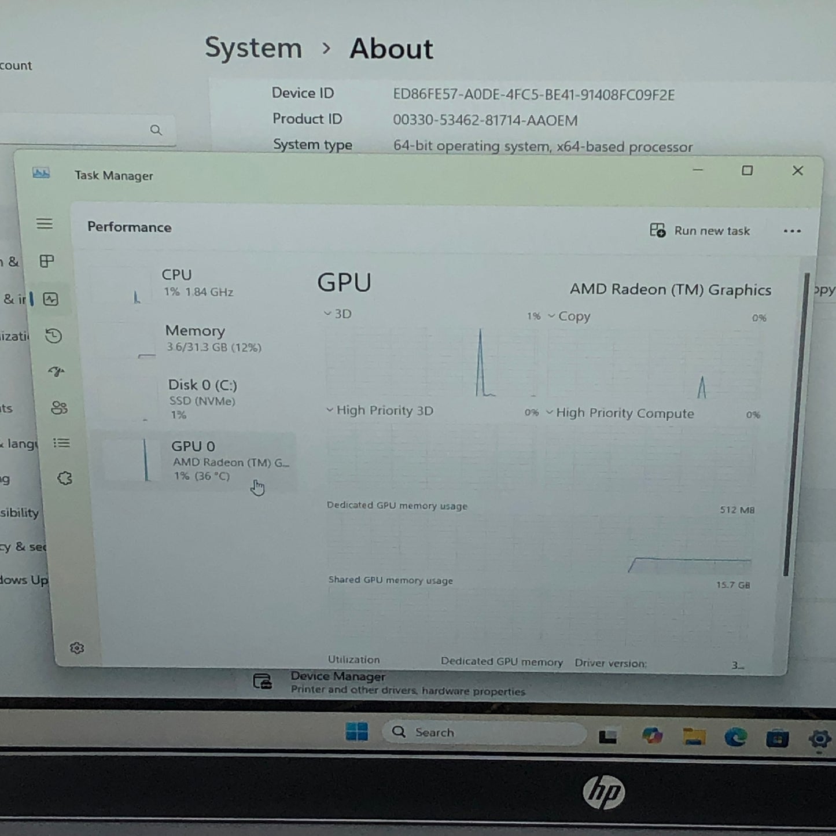
Task: Open the App history sidebar icon
Action: 54,336
